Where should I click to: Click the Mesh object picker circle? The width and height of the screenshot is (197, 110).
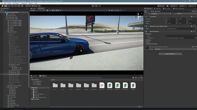tap(195, 28)
